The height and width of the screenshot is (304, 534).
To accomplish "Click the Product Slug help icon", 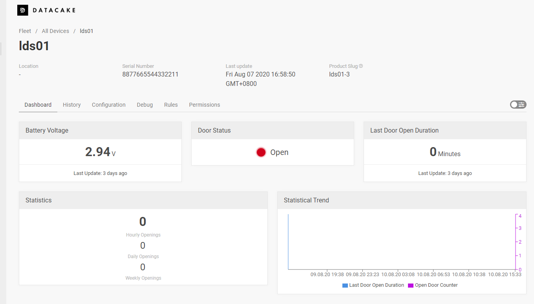I will click(x=361, y=66).
